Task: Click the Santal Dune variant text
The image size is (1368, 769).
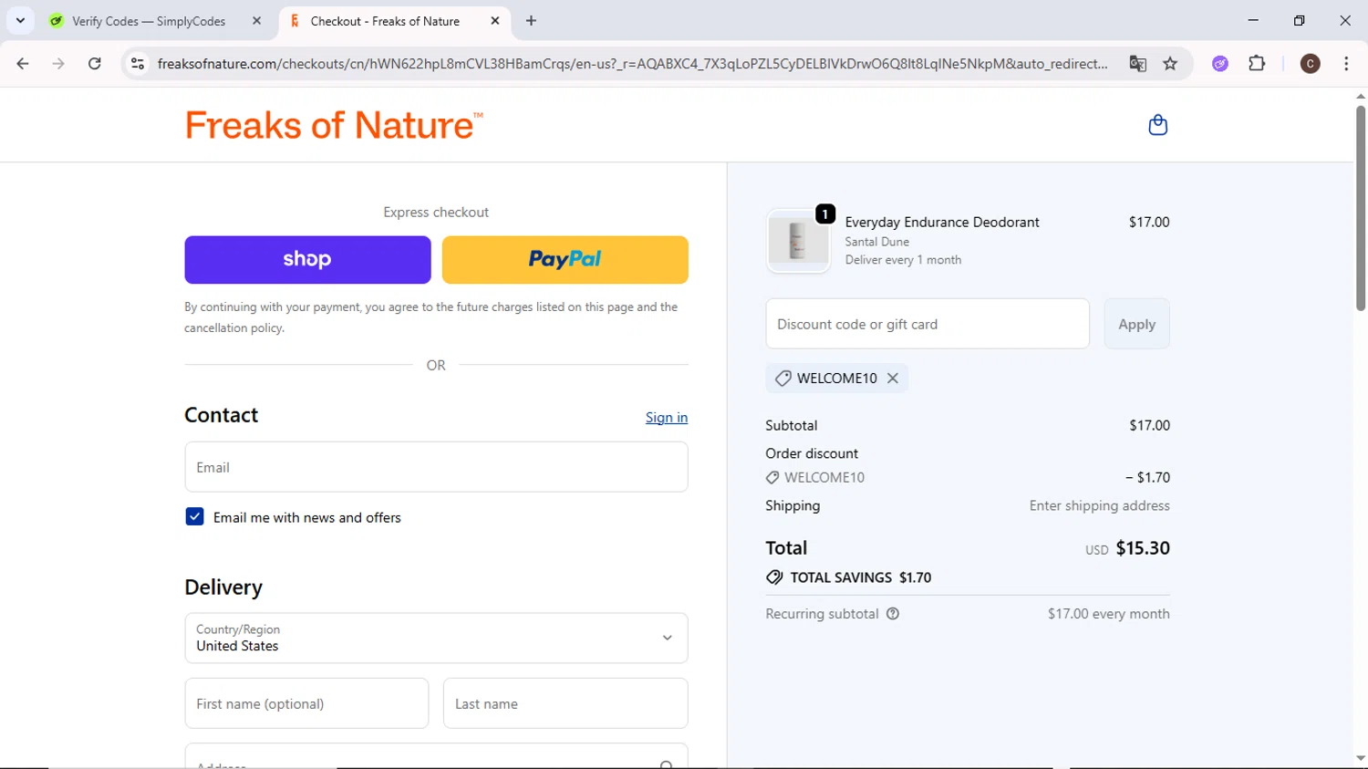Action: (877, 242)
